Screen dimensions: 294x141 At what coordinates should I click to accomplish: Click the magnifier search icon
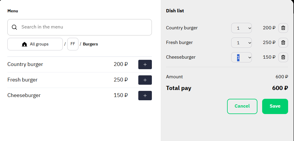point(14,27)
